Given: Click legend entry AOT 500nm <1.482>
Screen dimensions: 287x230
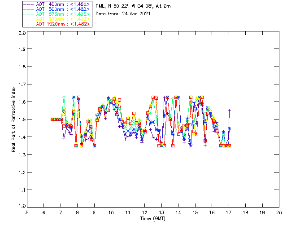Looking at the screenshot, I should pos(57,9).
